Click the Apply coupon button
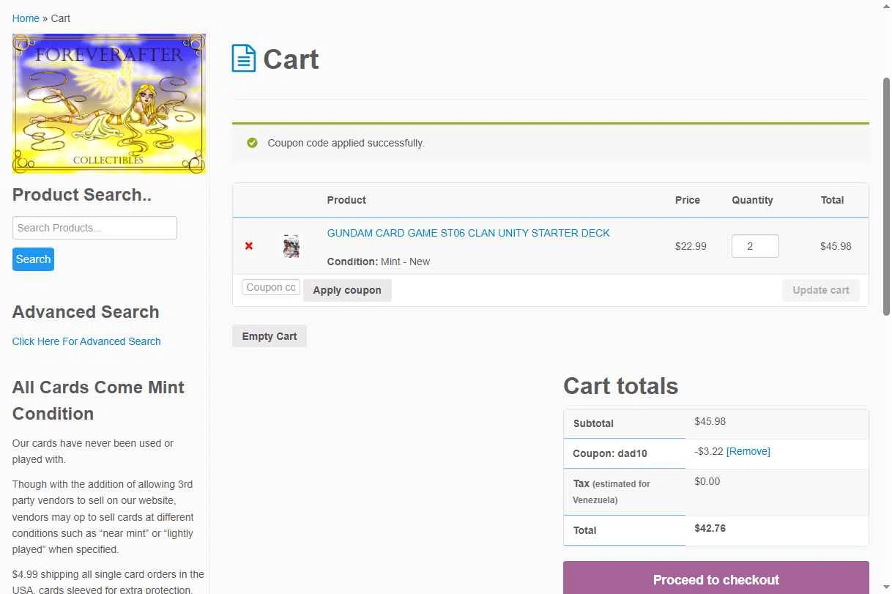The width and height of the screenshot is (892, 594). (x=347, y=290)
